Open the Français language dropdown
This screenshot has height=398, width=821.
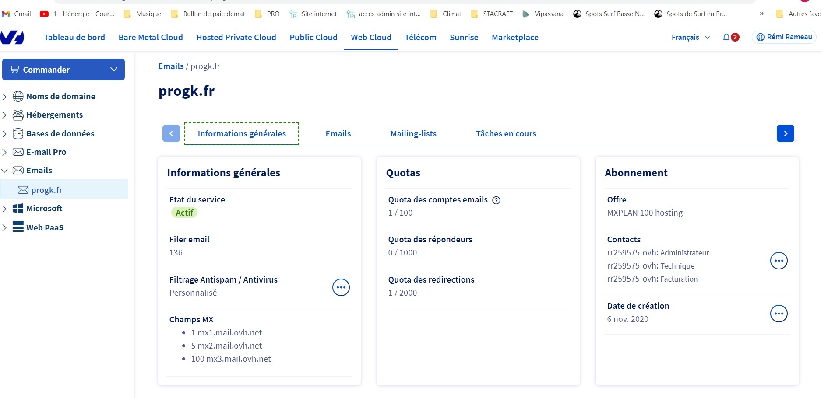pos(690,38)
